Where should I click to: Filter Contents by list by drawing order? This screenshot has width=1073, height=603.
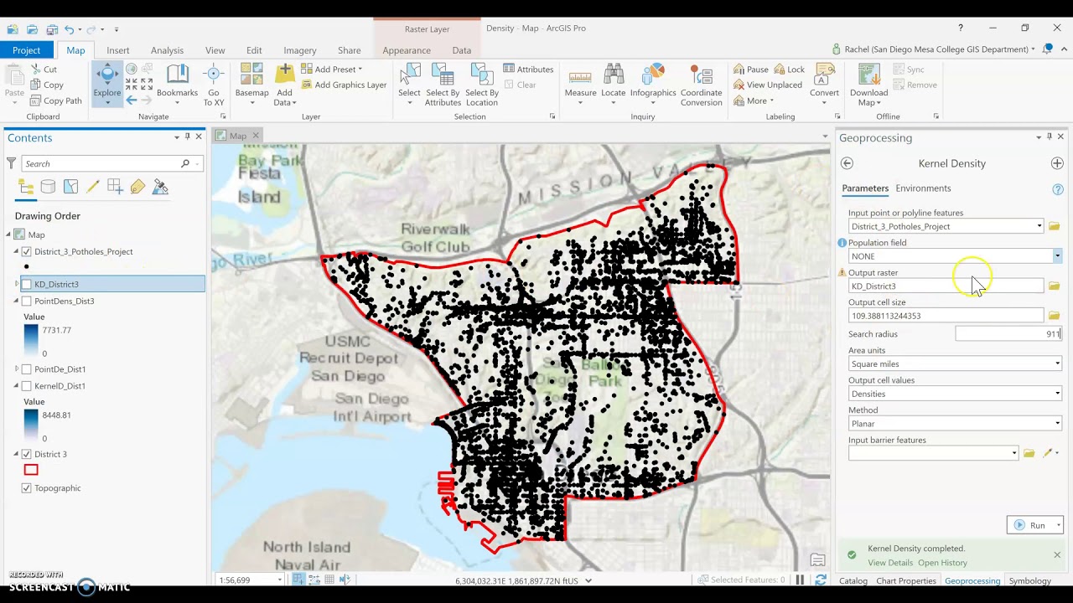[x=26, y=188]
